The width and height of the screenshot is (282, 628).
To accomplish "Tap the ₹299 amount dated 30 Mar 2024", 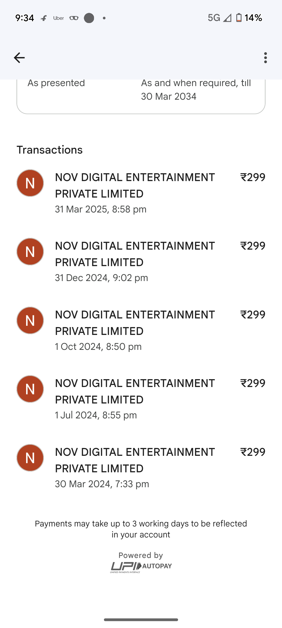I will [252, 452].
